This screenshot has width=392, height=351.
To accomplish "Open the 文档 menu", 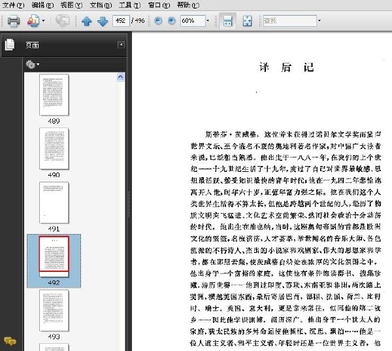I will pos(101,5).
